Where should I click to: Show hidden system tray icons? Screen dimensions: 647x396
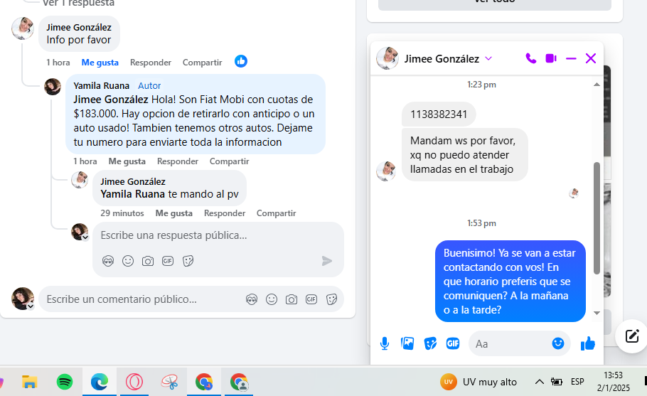[x=540, y=382]
